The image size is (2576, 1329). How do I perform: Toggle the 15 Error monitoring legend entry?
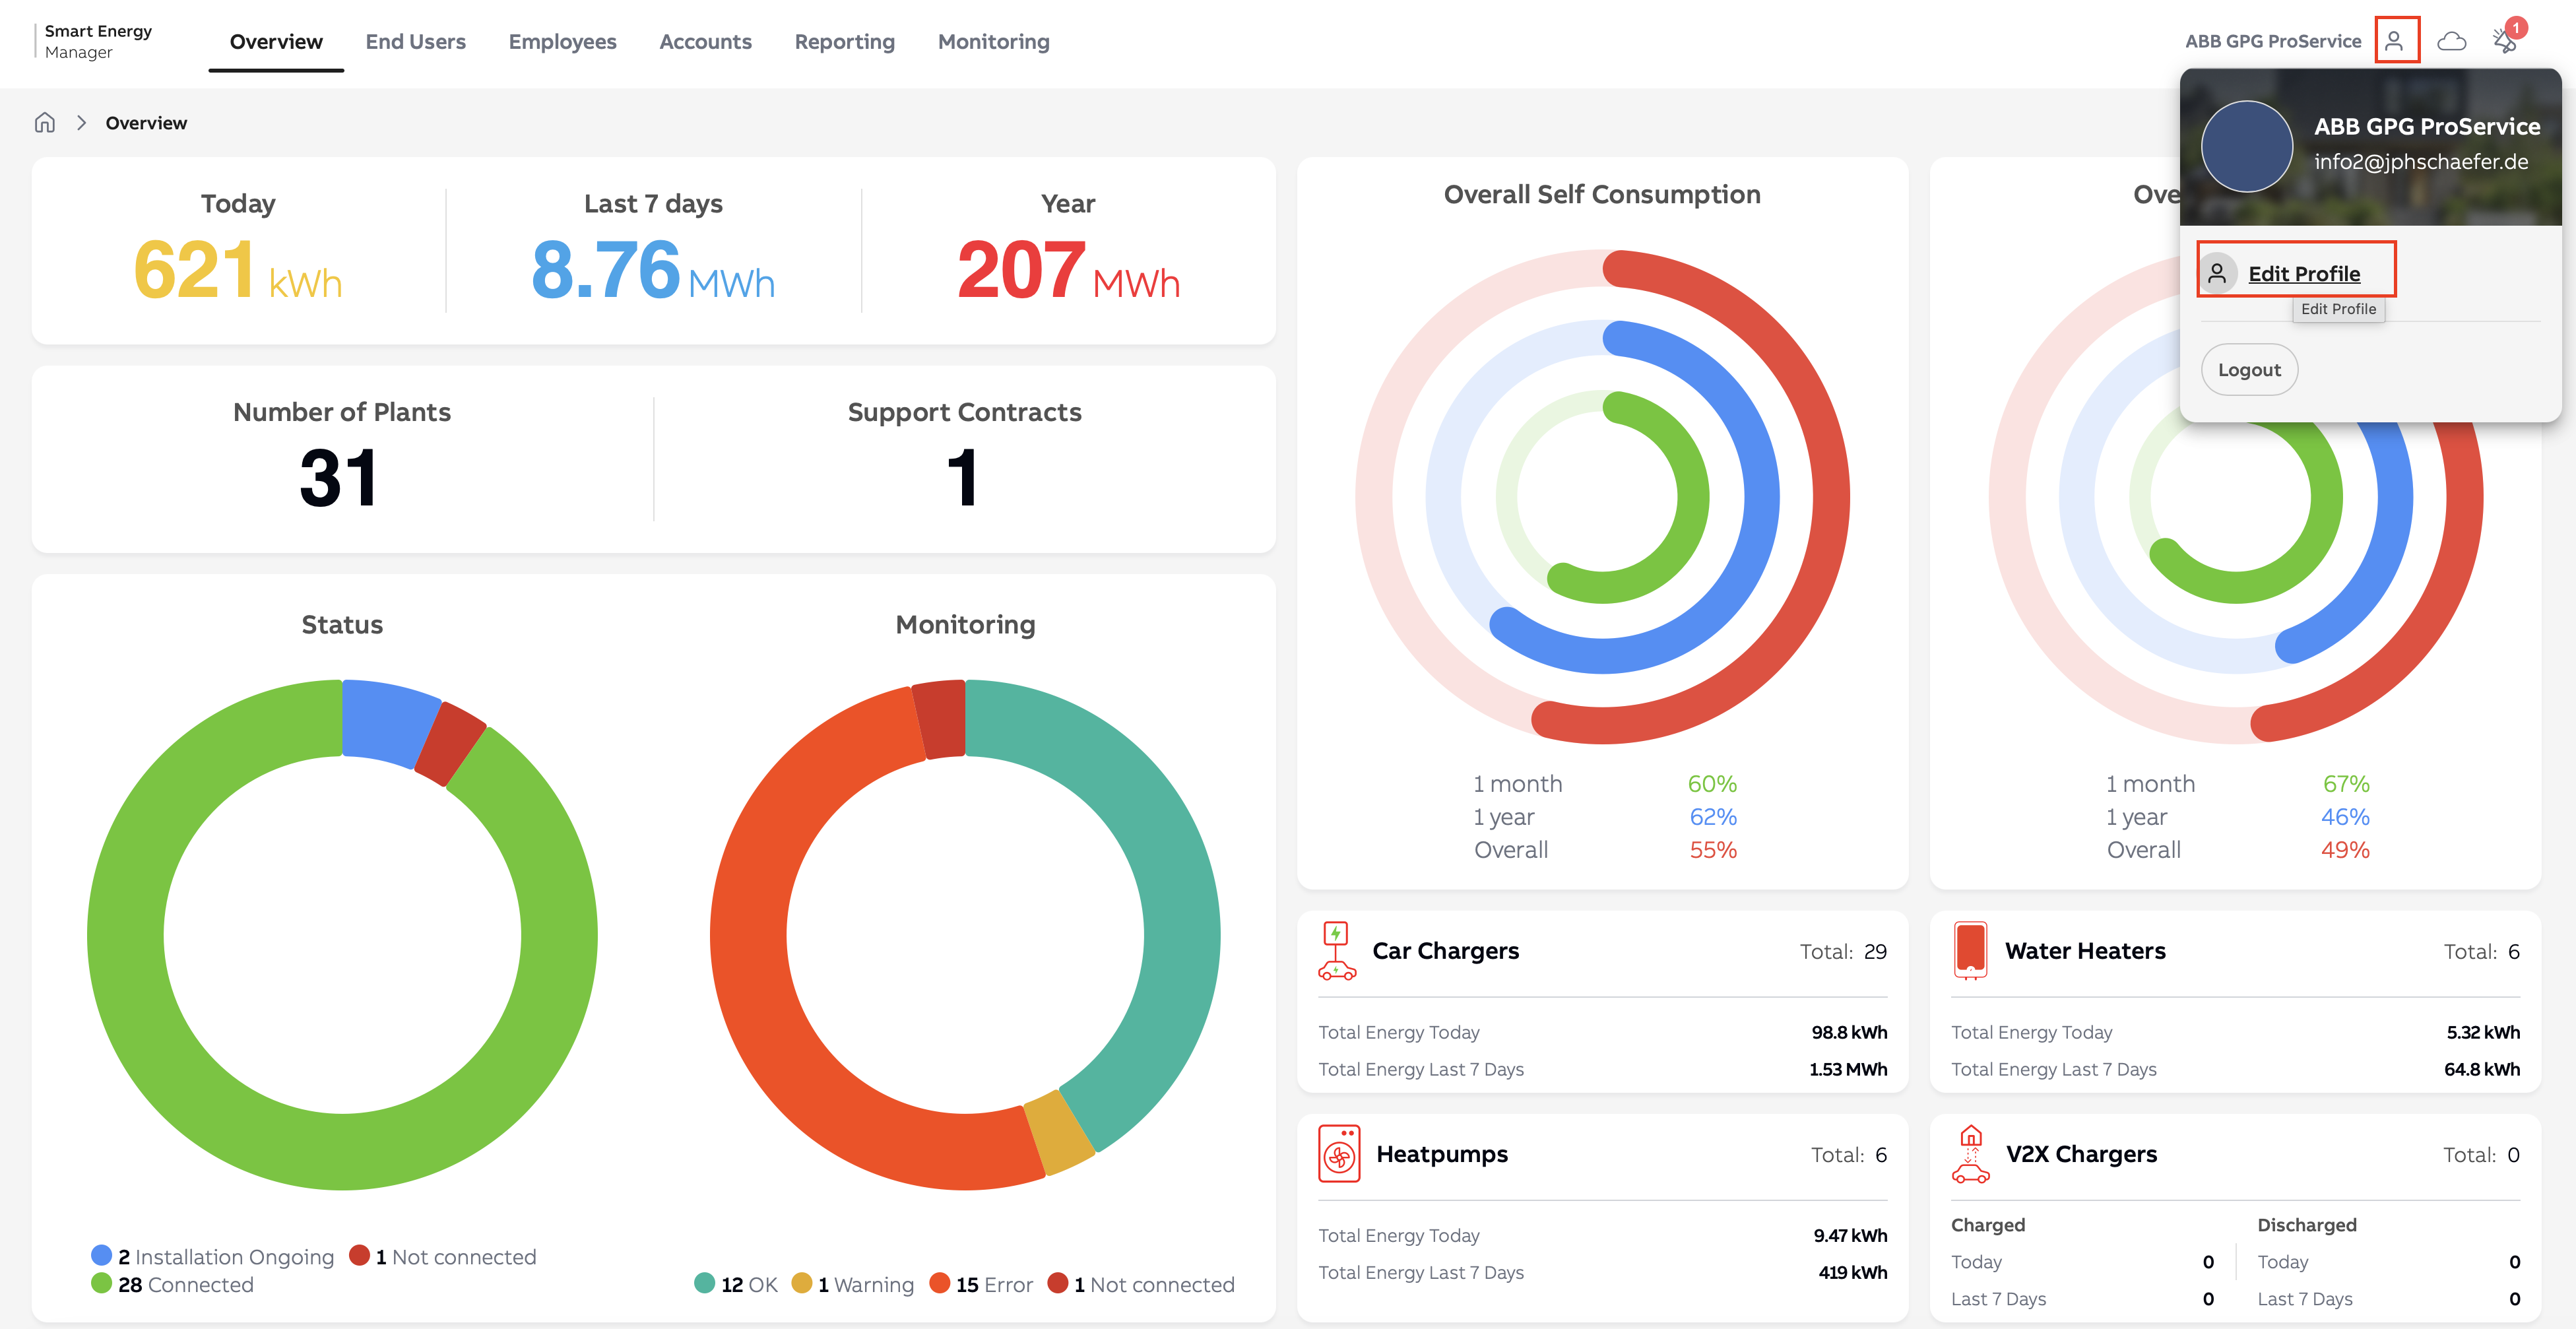click(981, 1284)
